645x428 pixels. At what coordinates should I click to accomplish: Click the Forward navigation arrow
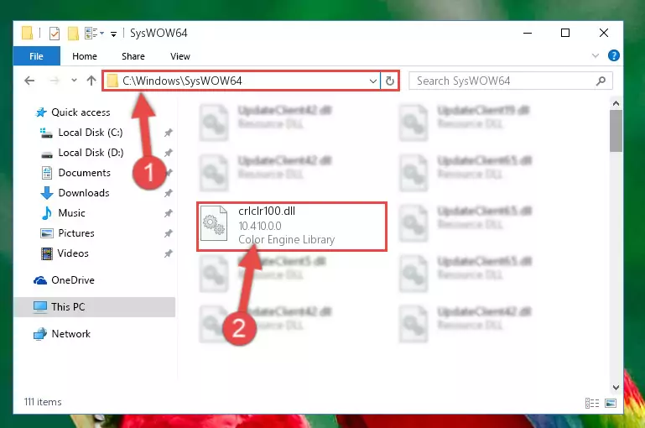[x=54, y=81]
